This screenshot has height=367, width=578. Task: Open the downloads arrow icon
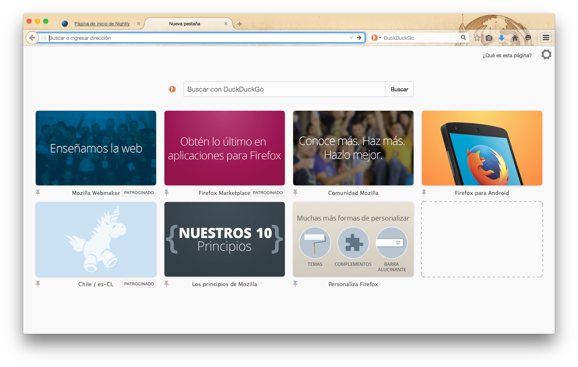502,38
